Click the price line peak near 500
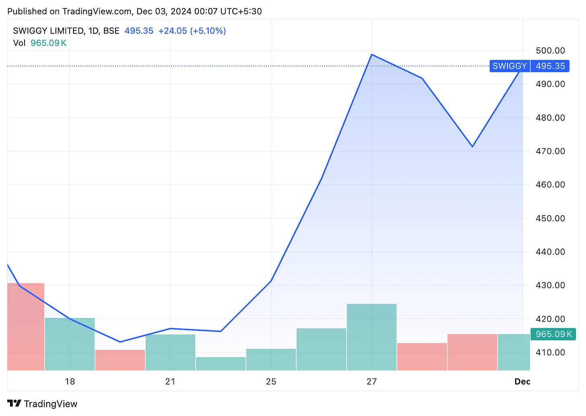Screen dimensions: 586x416 pyautogui.click(x=371, y=54)
